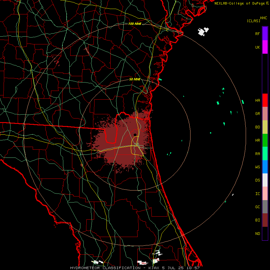The width and height of the screenshot is (270, 270).
Task: Click the KJAX radar site identifier
Action: click(x=154, y=268)
